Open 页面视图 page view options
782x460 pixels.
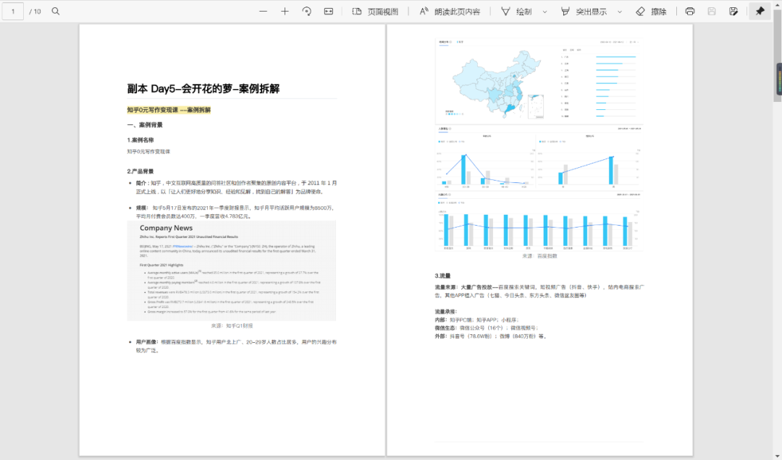(x=376, y=12)
